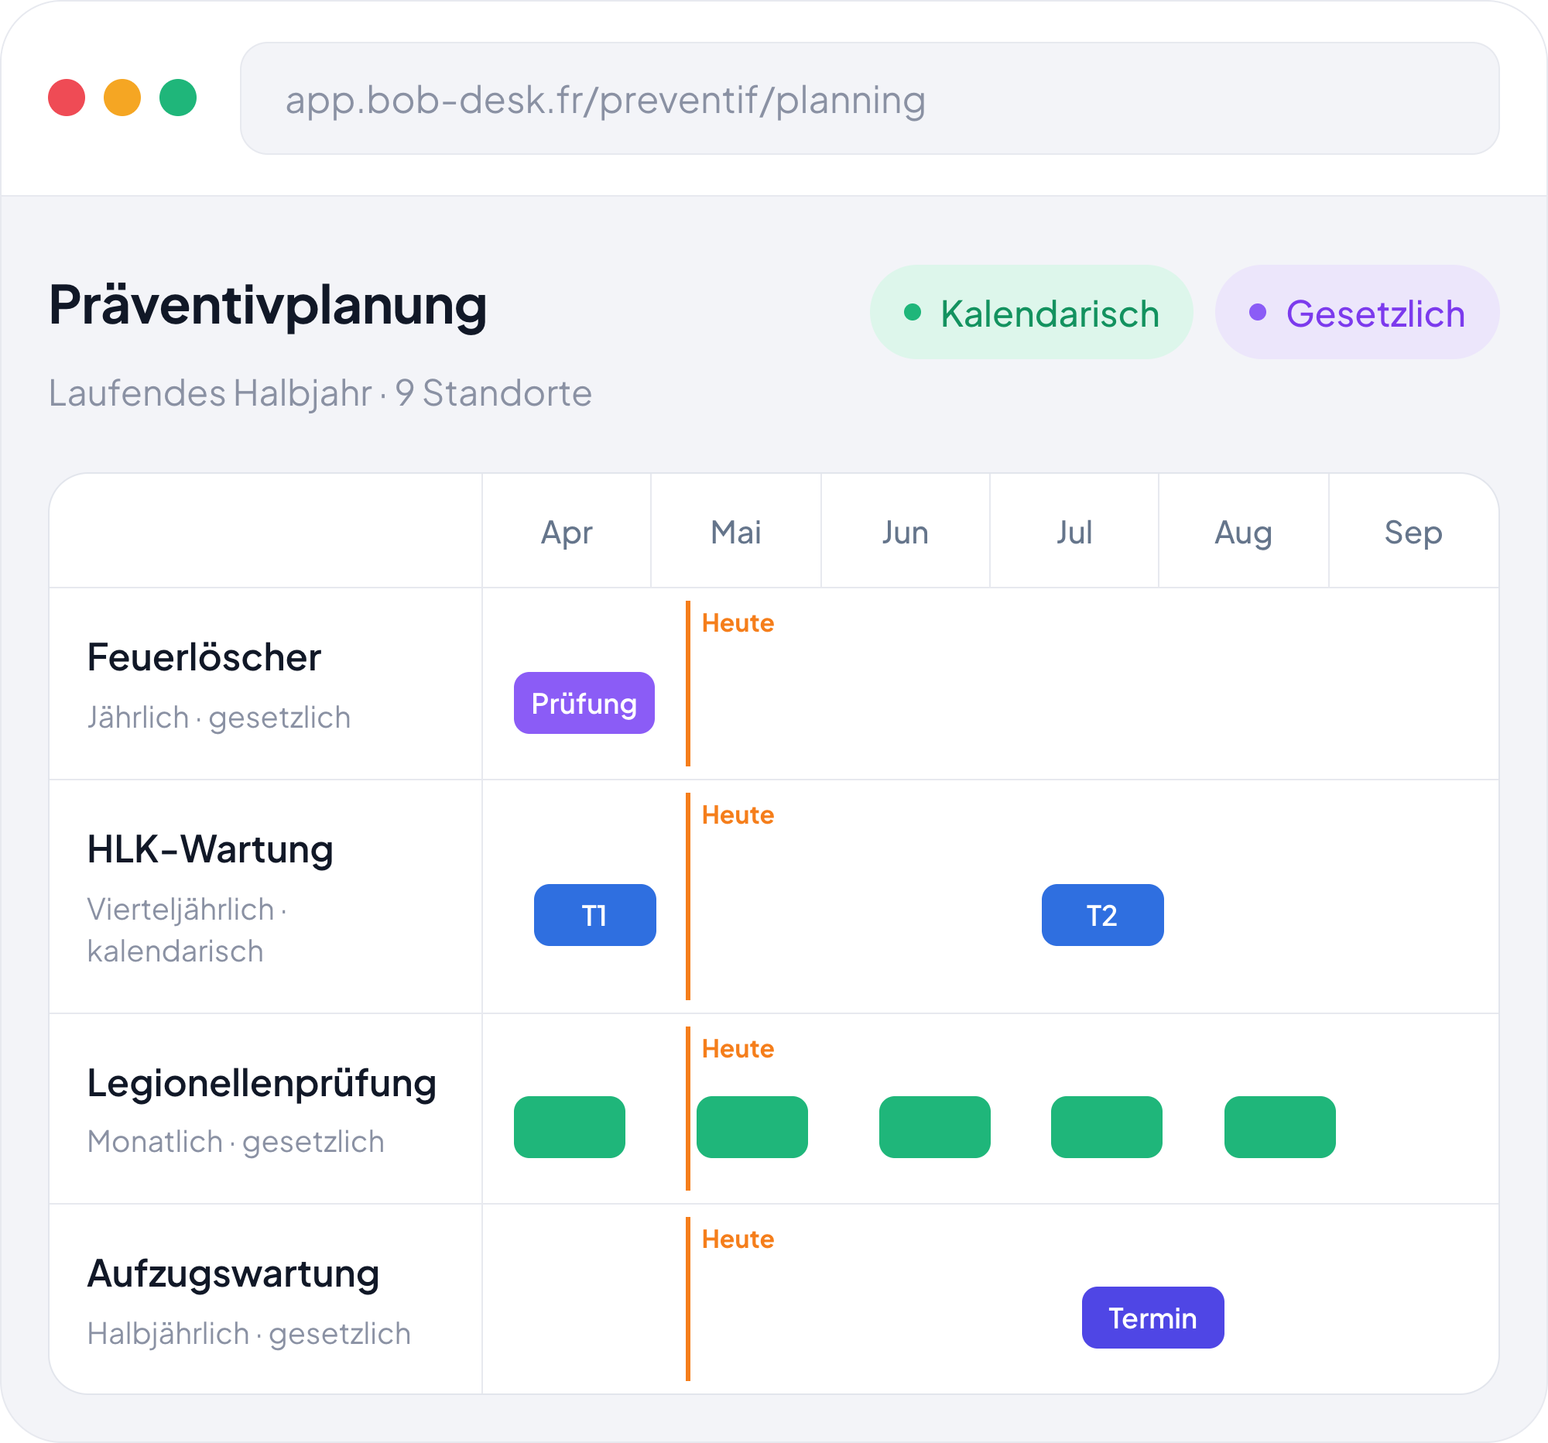
Task: Click the Heute label in Feuerlöscher row
Action: (738, 623)
